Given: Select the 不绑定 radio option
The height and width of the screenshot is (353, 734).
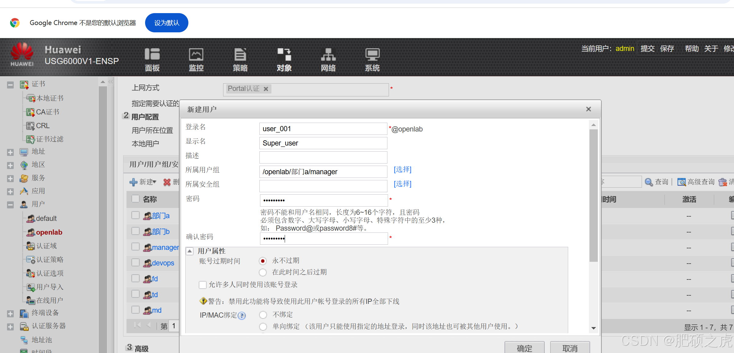Looking at the screenshot, I should [x=263, y=315].
